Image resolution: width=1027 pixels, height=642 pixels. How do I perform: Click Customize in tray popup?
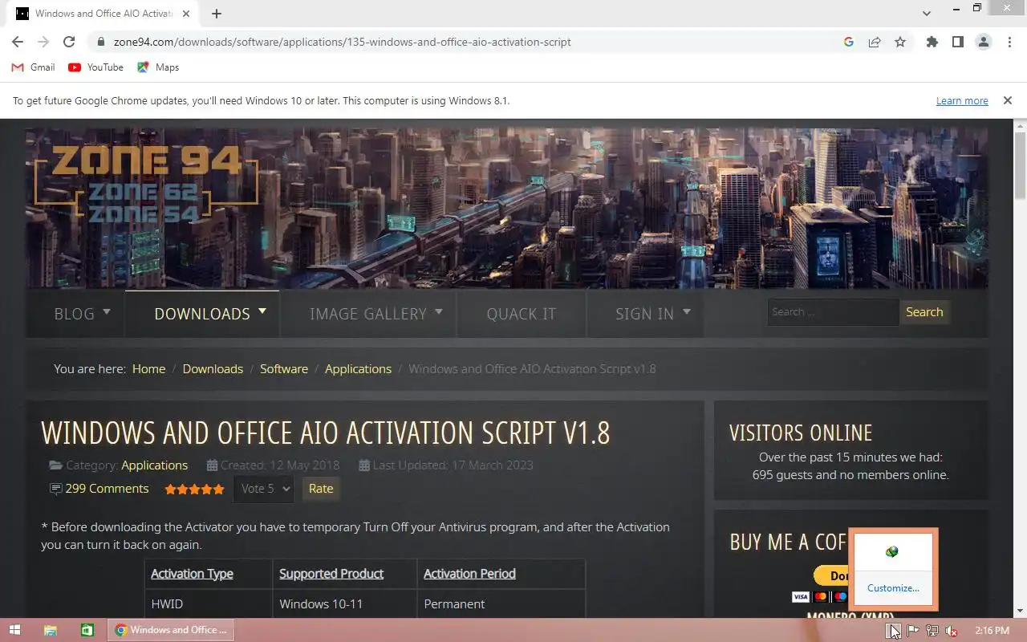click(x=893, y=588)
